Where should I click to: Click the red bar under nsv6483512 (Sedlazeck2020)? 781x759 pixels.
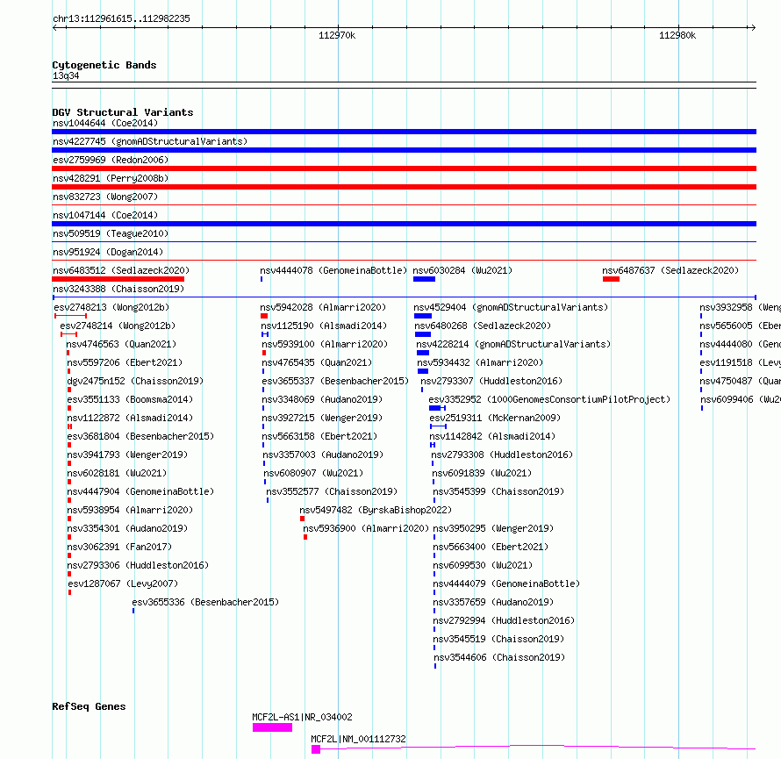118,279
